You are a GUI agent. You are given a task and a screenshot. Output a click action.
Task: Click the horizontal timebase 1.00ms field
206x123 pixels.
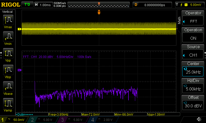44,5
